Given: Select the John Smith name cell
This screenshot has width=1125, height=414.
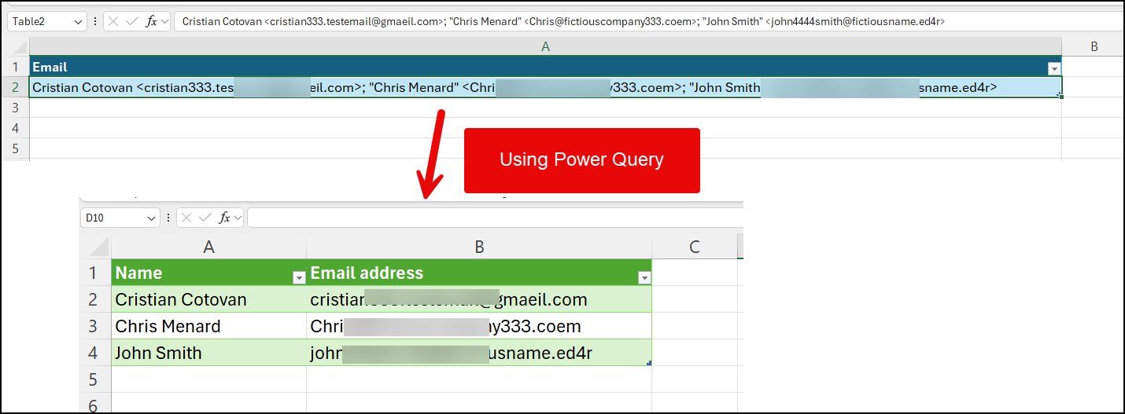Looking at the screenshot, I should tap(208, 353).
